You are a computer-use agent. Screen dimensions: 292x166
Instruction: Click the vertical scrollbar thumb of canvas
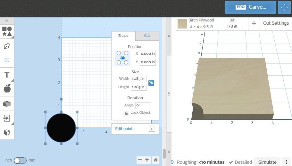(164, 154)
